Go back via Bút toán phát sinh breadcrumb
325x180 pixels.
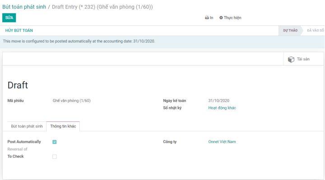pyautogui.click(x=24, y=7)
